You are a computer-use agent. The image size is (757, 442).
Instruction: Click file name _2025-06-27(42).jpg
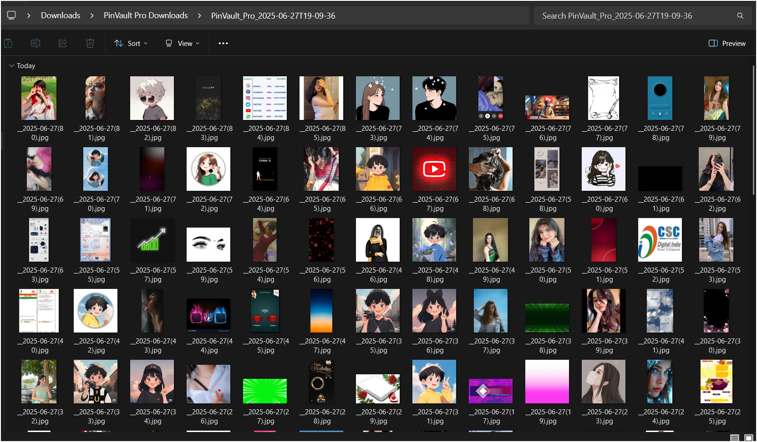(x=97, y=346)
